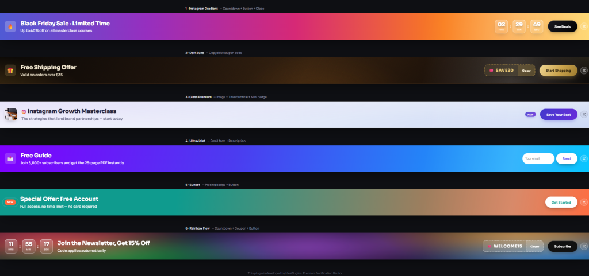Image resolution: width=589 pixels, height=276 pixels.
Task: Click the "This plugin is developed by" footer text
Action: [266, 273]
